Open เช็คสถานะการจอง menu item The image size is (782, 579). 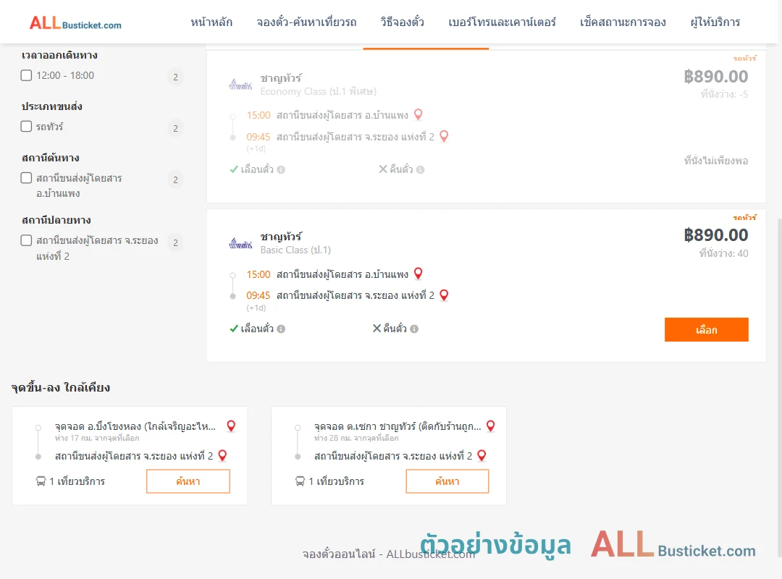(623, 22)
